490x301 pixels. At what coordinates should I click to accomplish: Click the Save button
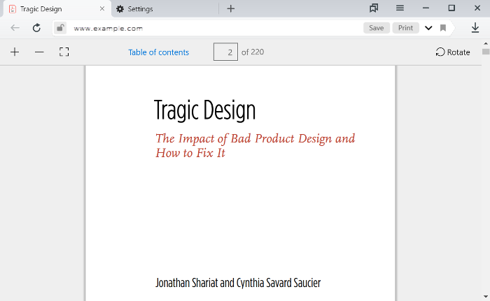(x=377, y=28)
